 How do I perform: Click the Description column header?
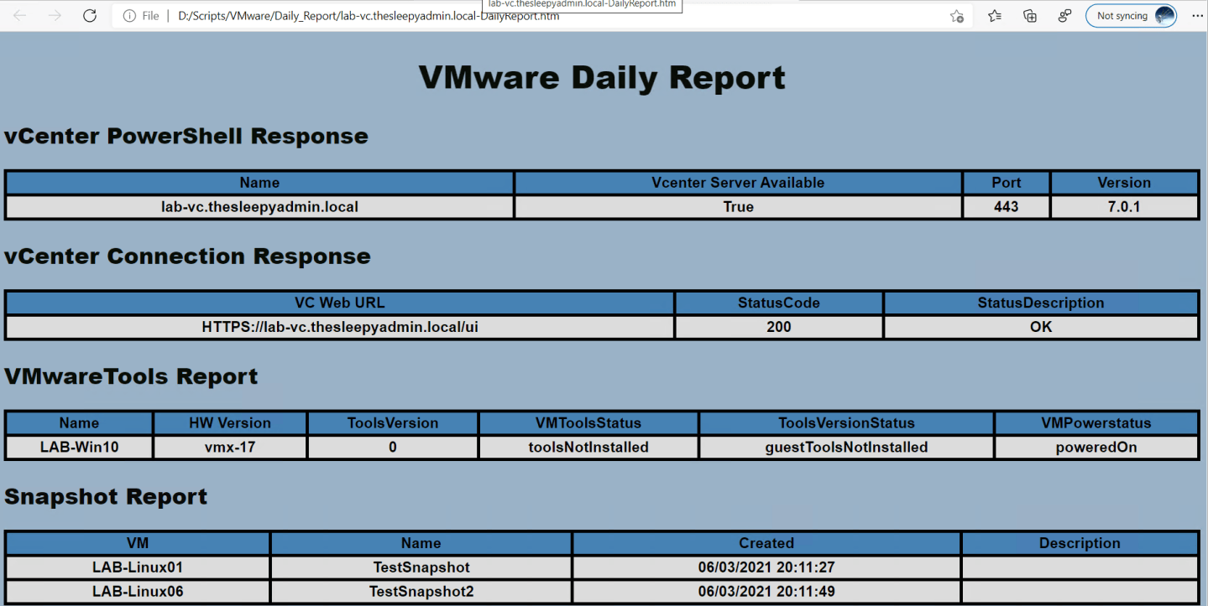(x=1080, y=543)
